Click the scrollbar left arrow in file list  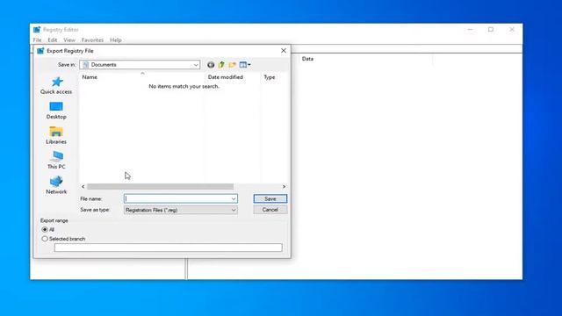click(x=83, y=187)
